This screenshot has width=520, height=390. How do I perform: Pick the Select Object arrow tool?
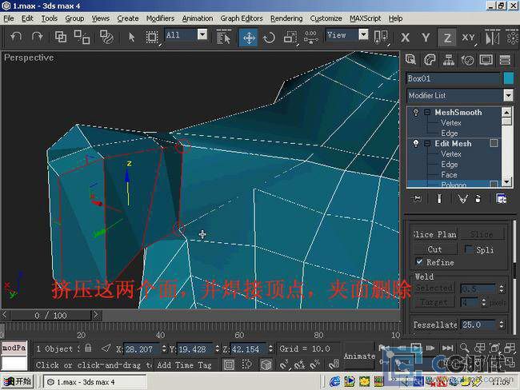point(132,37)
